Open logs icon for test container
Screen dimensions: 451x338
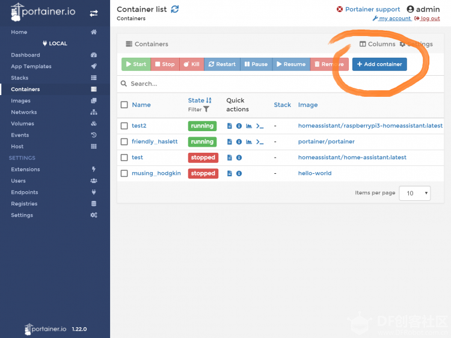(x=229, y=158)
